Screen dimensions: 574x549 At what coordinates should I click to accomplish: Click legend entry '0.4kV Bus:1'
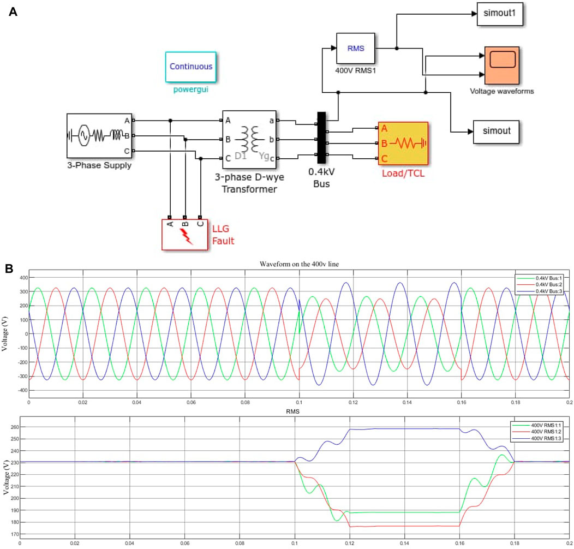pos(539,278)
